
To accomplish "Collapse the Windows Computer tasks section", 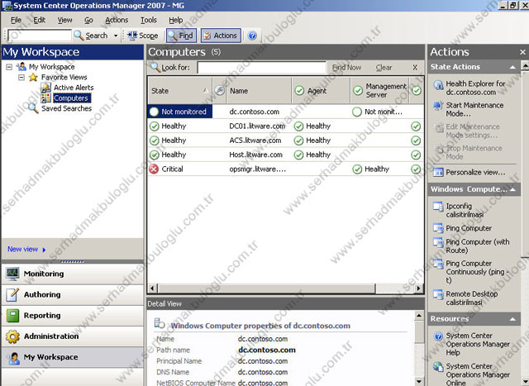I will pyautogui.click(x=512, y=189).
